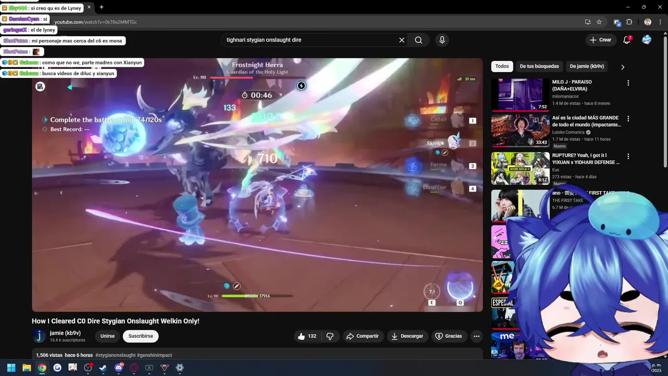668x376 pixels.
Task: Start voice search with the microphone icon
Action: click(442, 40)
